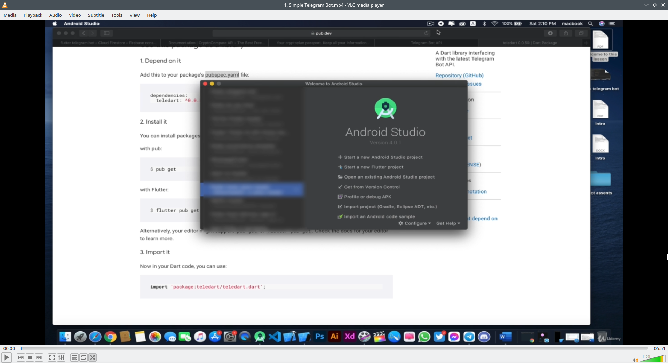Open the View menu
This screenshot has height=363, width=668.
(x=135, y=15)
